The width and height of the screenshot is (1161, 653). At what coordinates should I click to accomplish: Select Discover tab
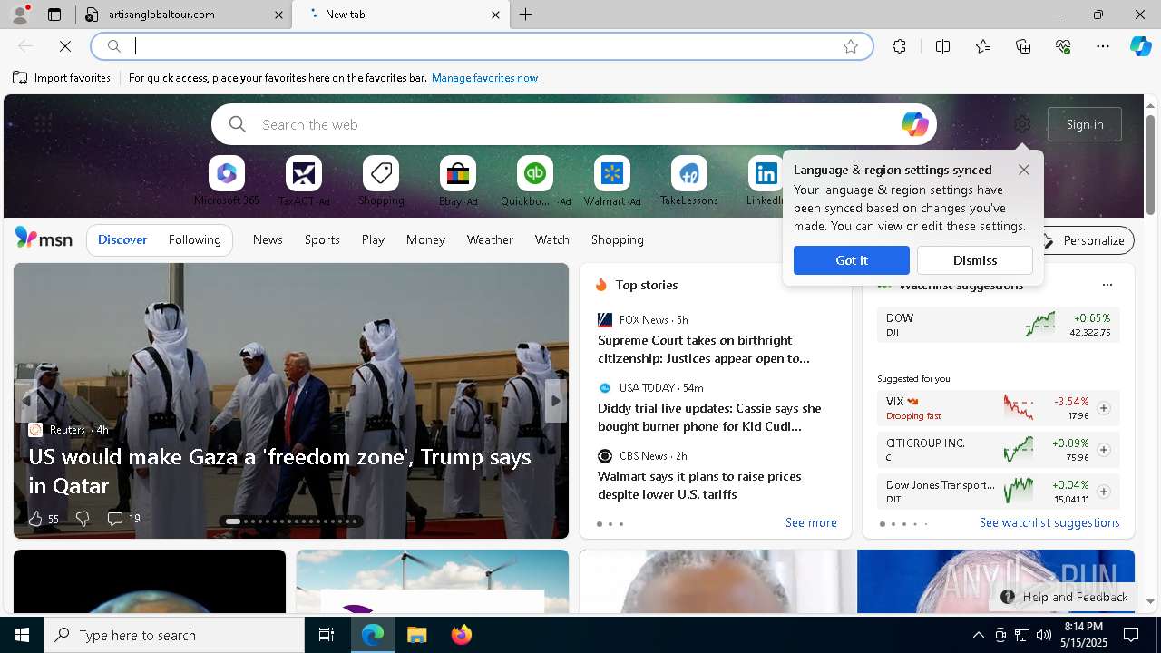[x=122, y=239]
